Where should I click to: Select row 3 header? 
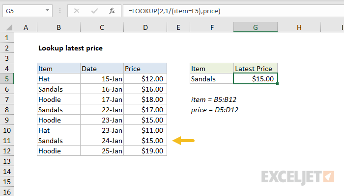coord(7,58)
